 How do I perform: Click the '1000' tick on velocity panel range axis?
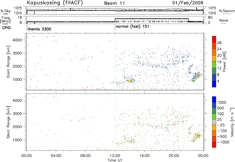[17, 140]
